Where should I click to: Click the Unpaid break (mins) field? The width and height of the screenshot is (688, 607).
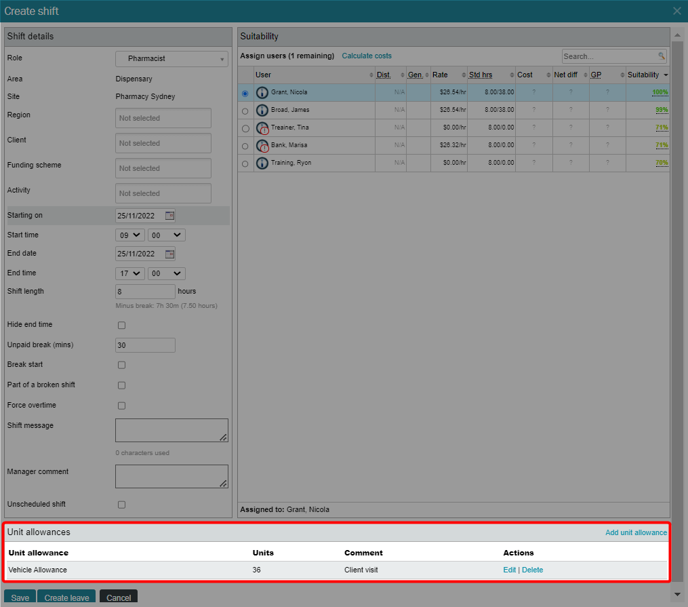coord(145,345)
